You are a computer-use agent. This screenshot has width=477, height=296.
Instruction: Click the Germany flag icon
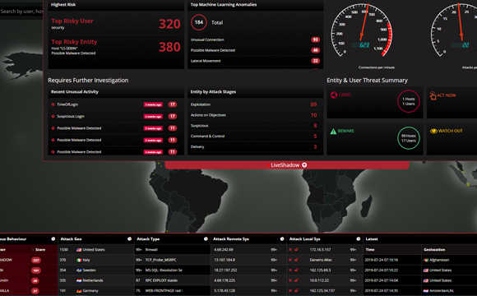(x=79, y=291)
